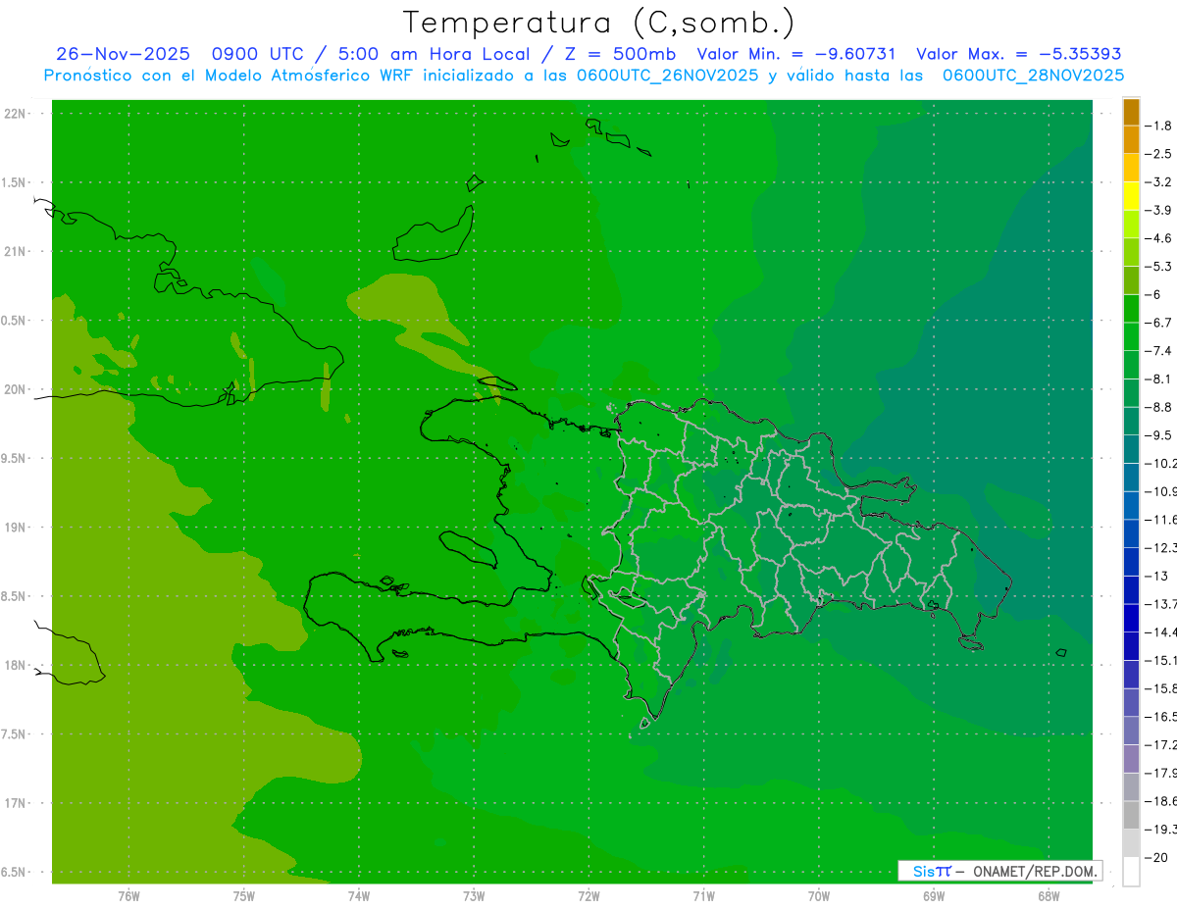Click the '-13' colorbar value
Viewport: 1177px width, 909px height.
click(x=1157, y=576)
